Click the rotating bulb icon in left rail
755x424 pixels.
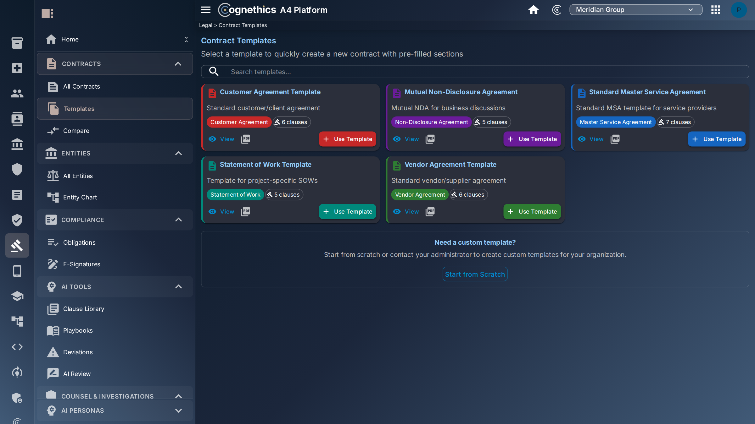tap(17, 372)
